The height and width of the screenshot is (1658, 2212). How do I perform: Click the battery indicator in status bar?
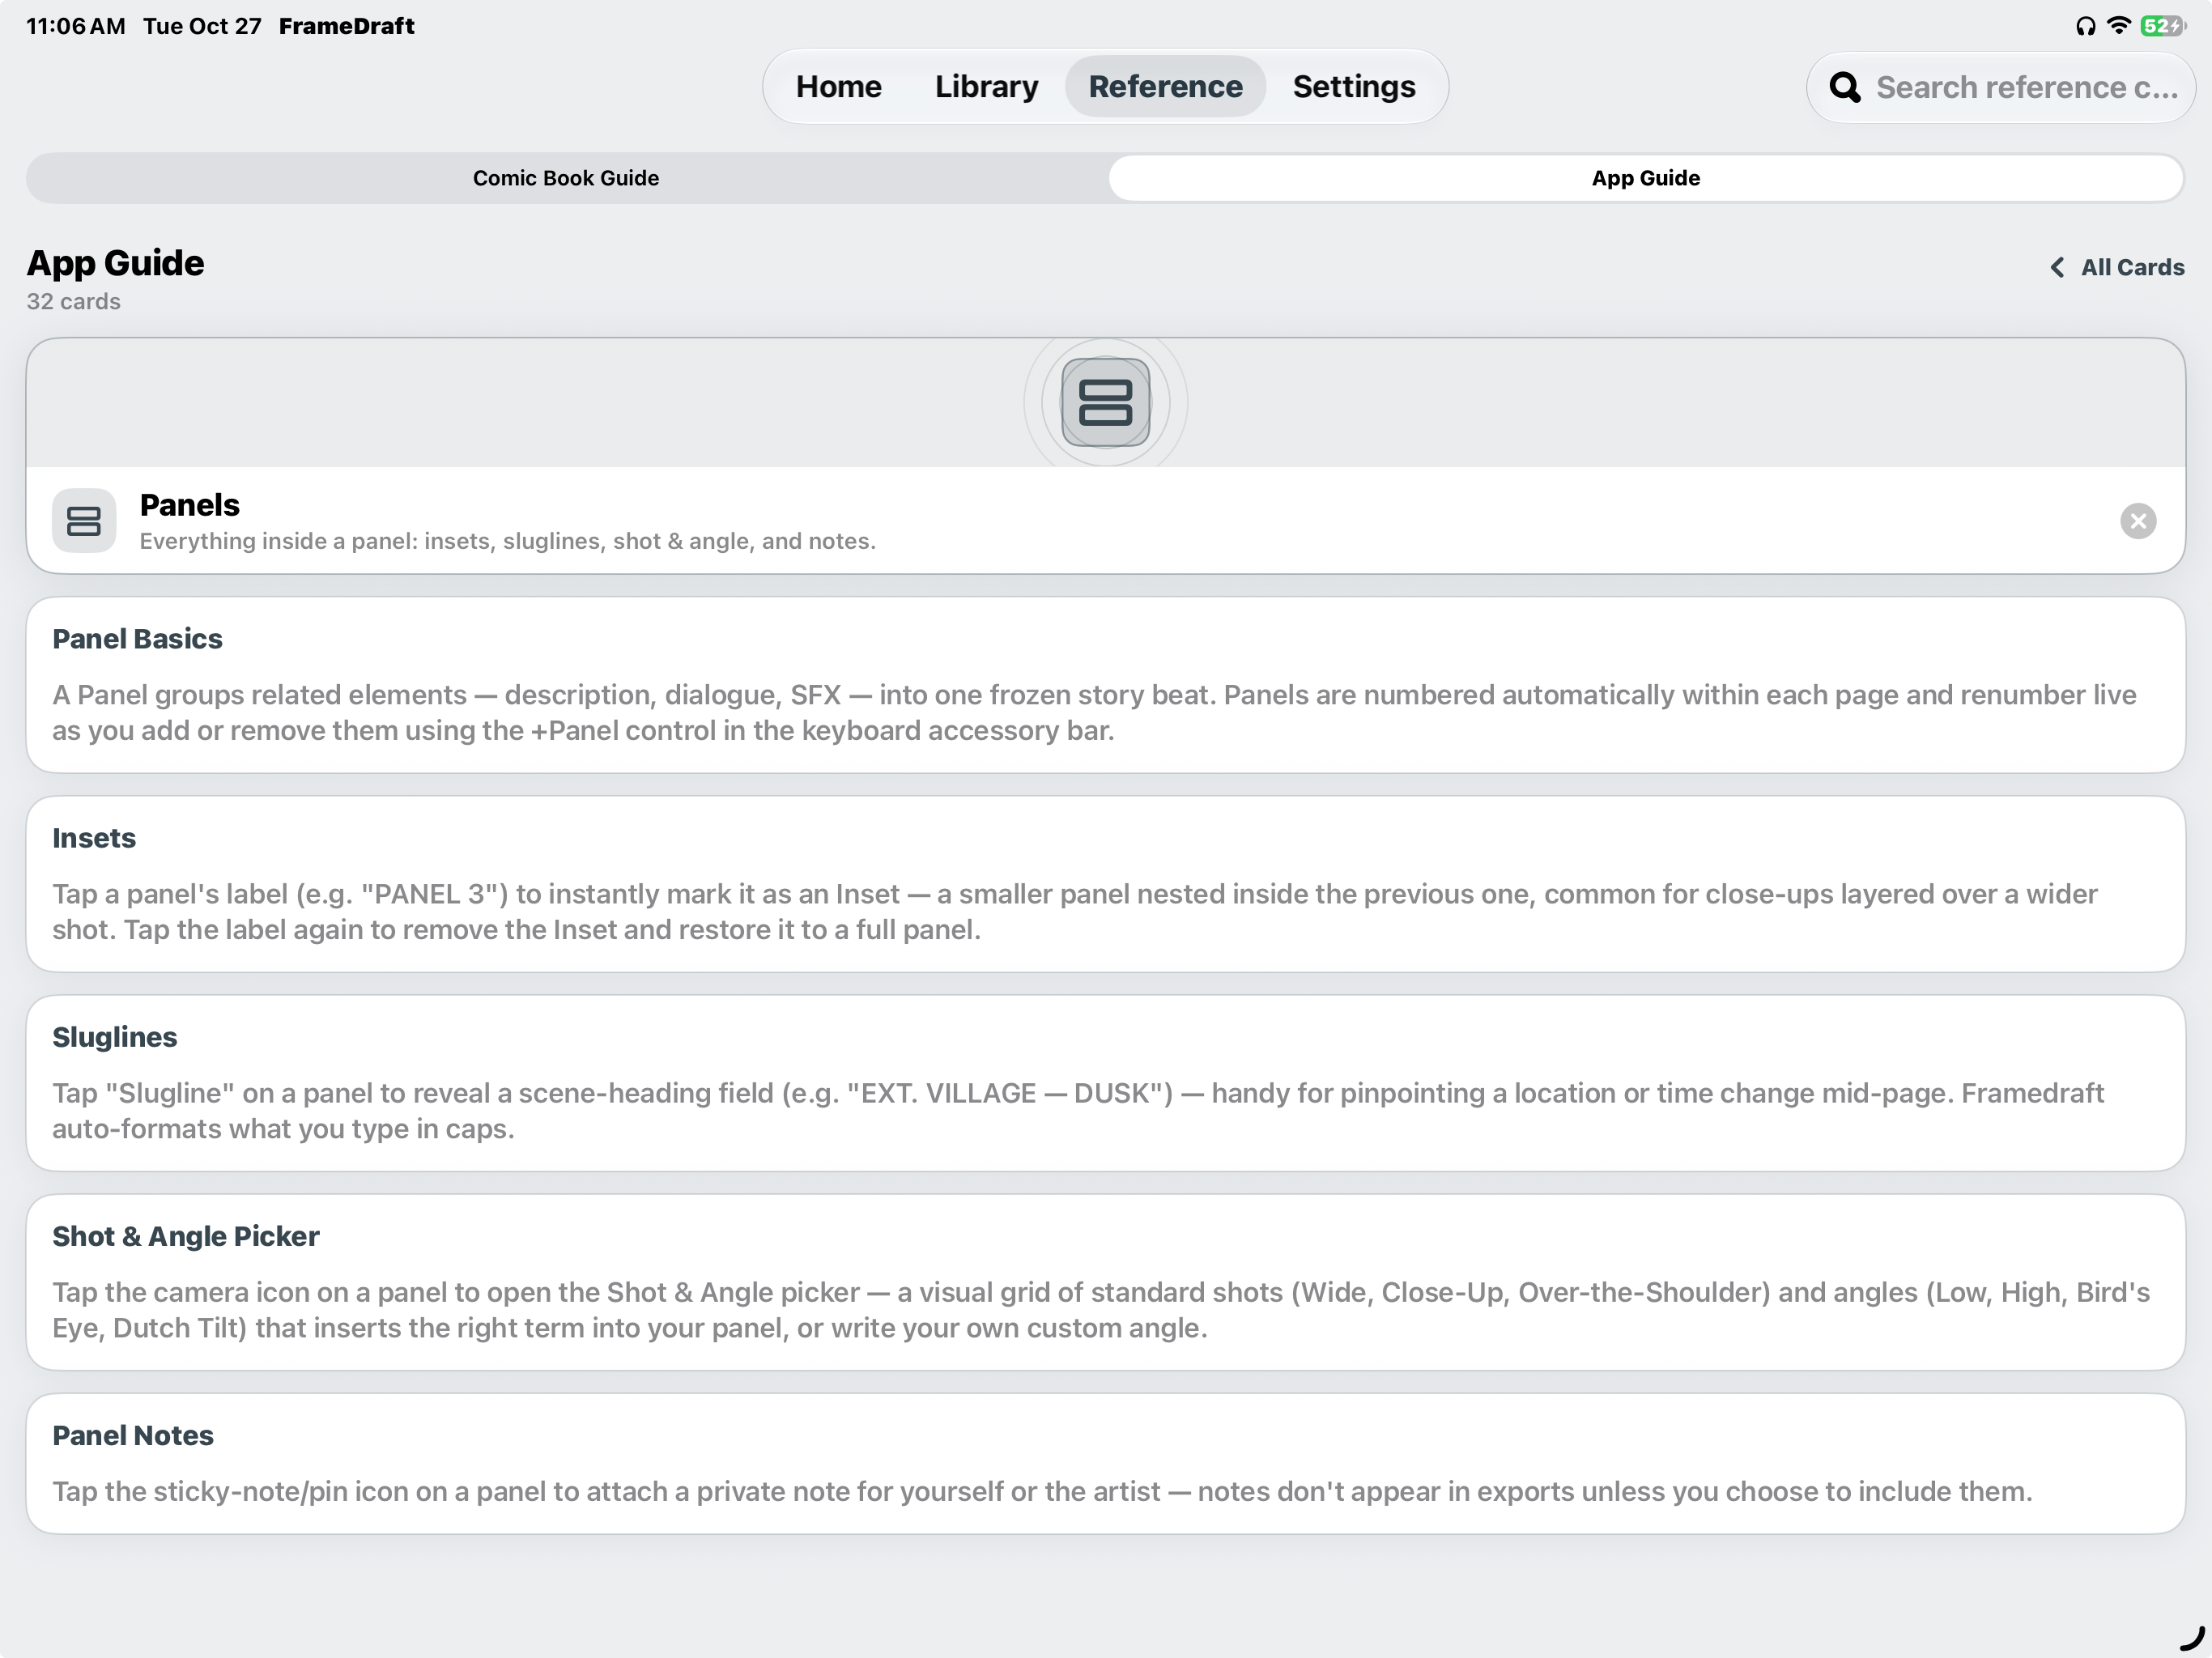tap(2163, 26)
